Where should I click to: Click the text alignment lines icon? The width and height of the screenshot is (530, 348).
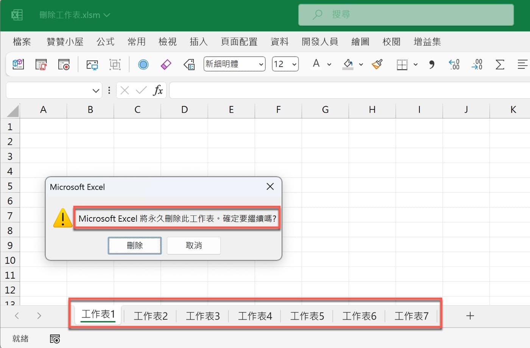523,65
